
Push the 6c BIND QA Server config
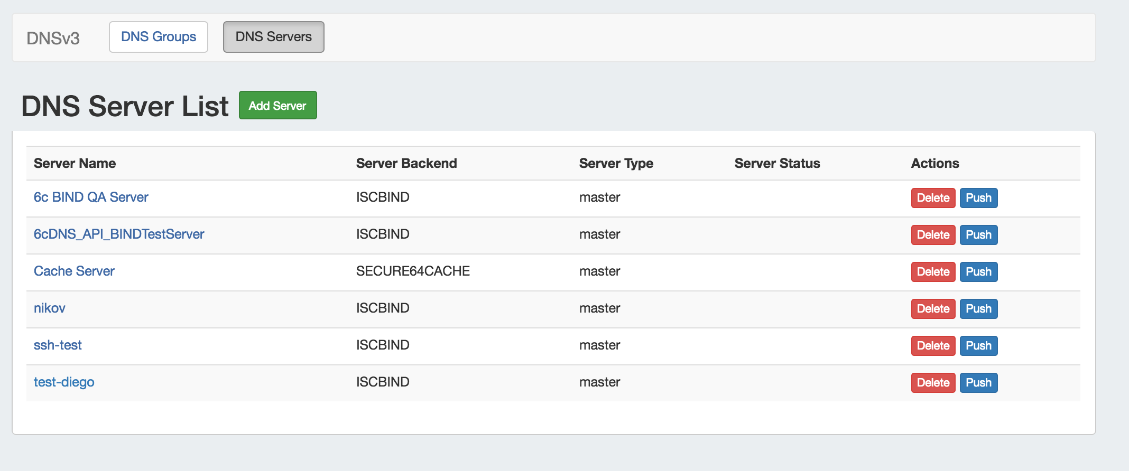tap(978, 198)
